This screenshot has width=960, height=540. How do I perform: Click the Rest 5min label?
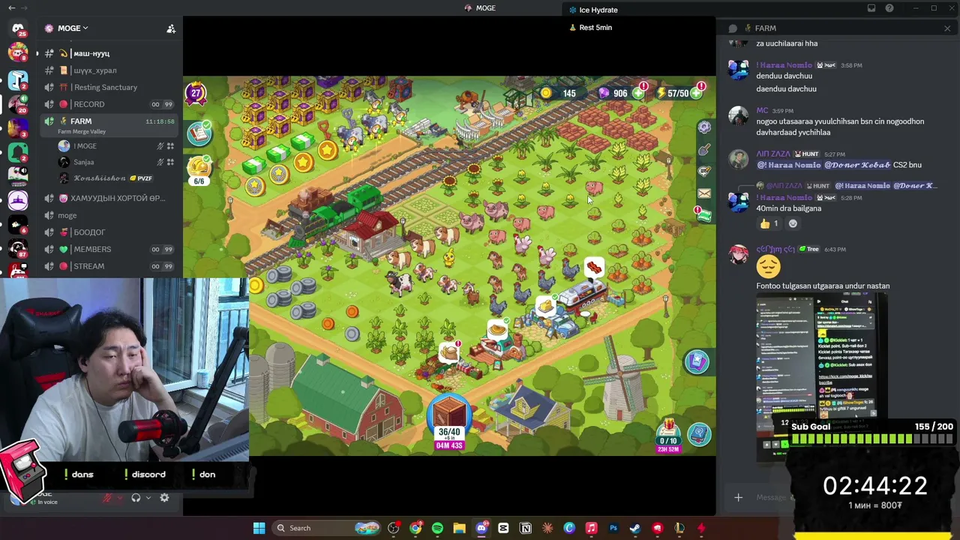[x=595, y=28]
